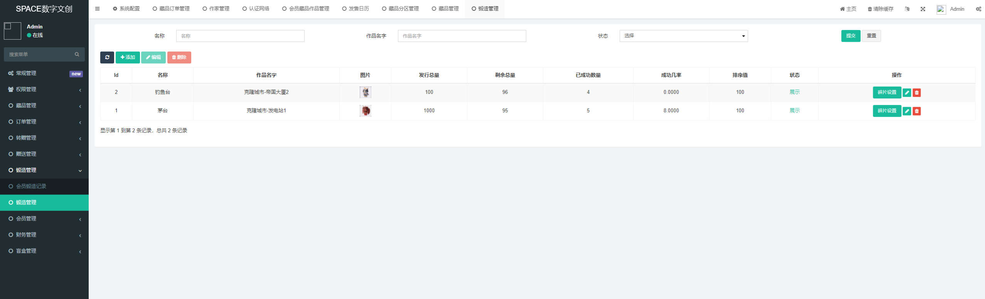Toggle 展示 status for 茅台 row
The height and width of the screenshot is (299, 985).
(794, 111)
